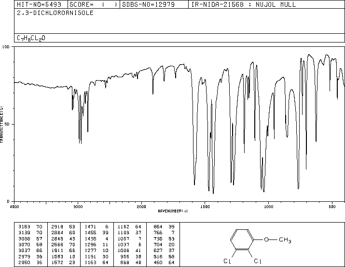
Task: Click peak table entry '1911'
Action: (57, 251)
